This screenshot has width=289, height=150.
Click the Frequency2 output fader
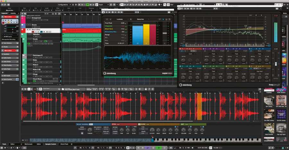tap(276, 64)
